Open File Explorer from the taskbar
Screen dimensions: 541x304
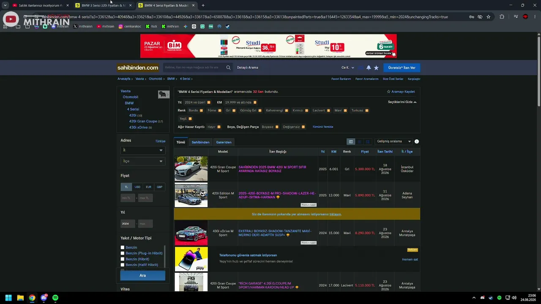(20, 298)
